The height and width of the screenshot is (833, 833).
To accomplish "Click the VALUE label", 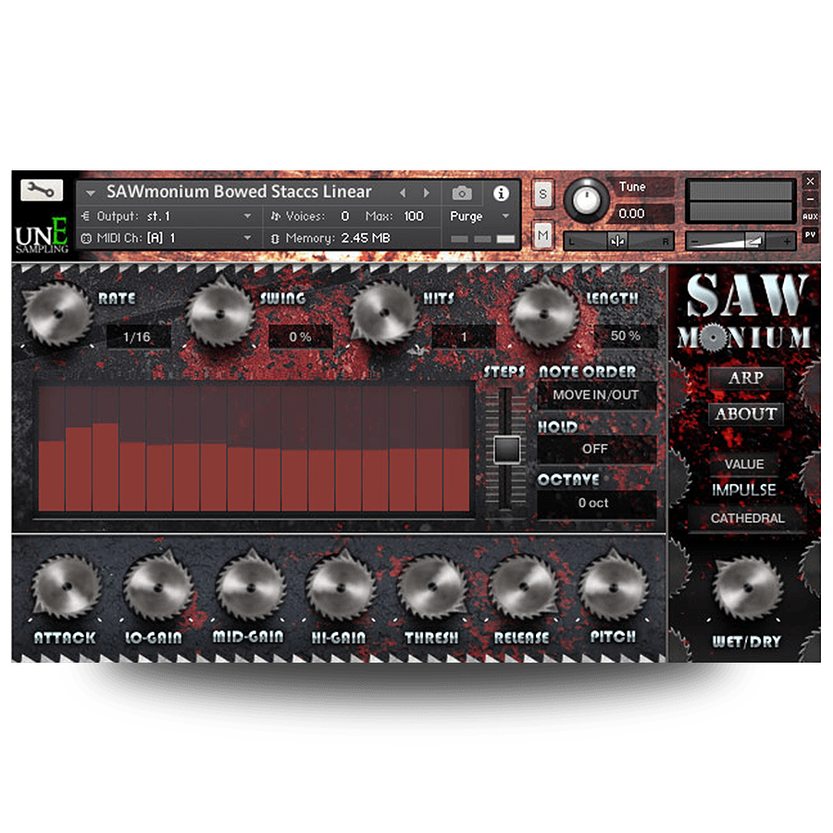I will click(x=744, y=465).
